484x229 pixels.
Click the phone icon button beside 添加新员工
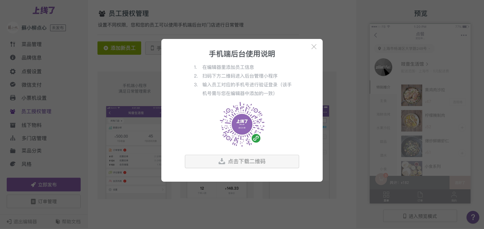coord(153,48)
